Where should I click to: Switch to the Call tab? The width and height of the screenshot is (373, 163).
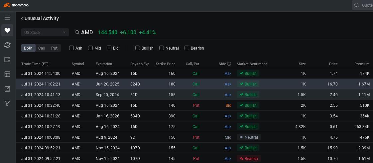click(x=42, y=48)
